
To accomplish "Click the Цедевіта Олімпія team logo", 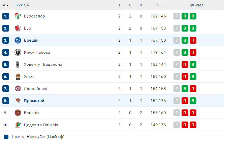I will (18, 125).
